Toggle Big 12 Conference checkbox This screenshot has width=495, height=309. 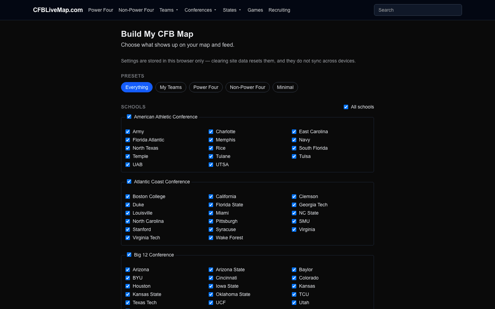(x=129, y=255)
